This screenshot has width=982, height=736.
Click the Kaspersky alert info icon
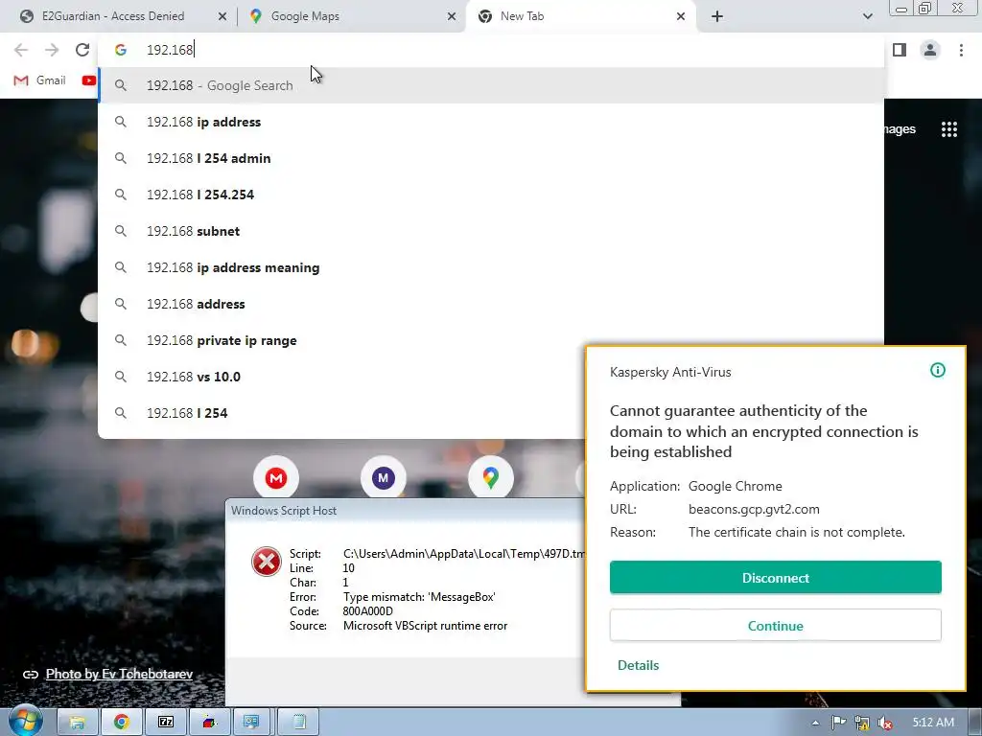click(938, 371)
